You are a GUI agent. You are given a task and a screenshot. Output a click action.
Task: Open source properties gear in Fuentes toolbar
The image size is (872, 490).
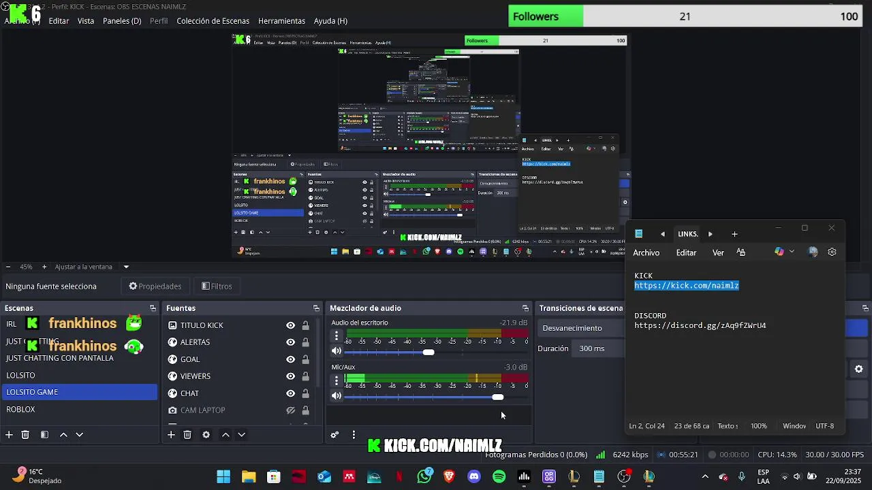click(206, 435)
